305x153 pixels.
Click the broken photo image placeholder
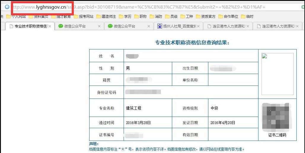tap(277, 74)
